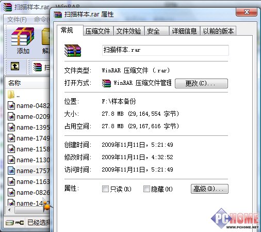
Task: Close the properties dialog with the X button
Action: click(247, 12)
